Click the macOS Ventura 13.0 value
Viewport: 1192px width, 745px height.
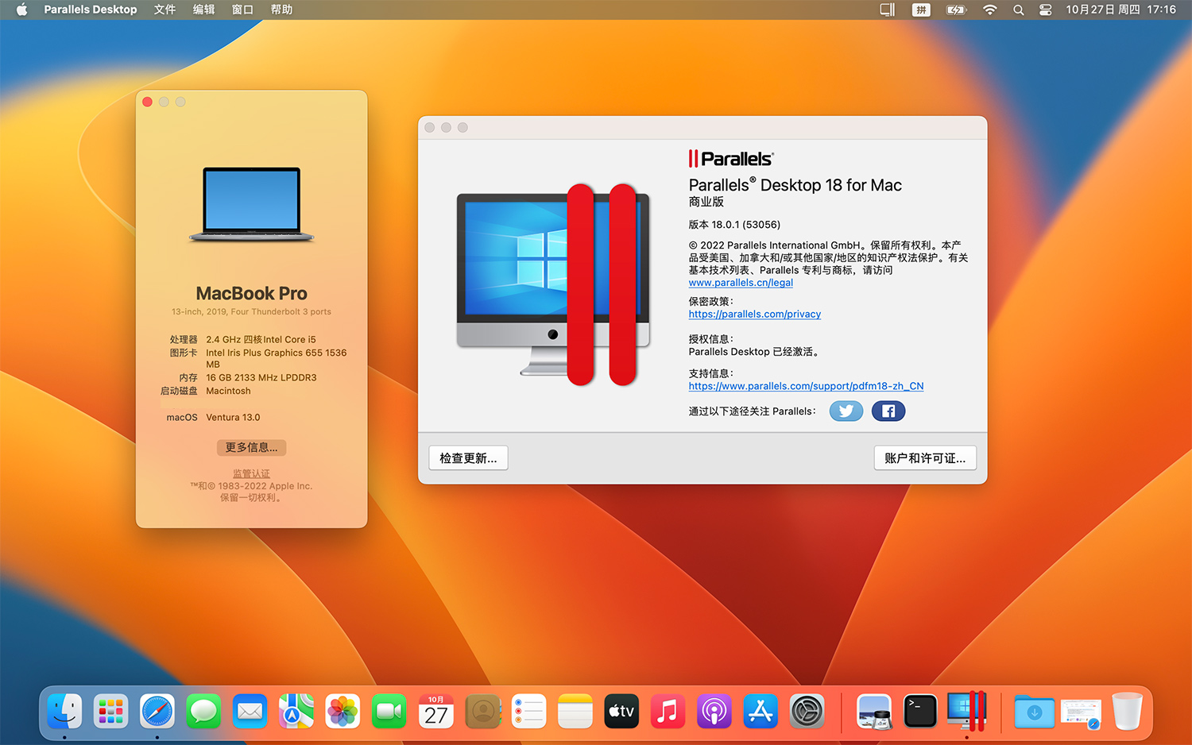[x=233, y=417]
